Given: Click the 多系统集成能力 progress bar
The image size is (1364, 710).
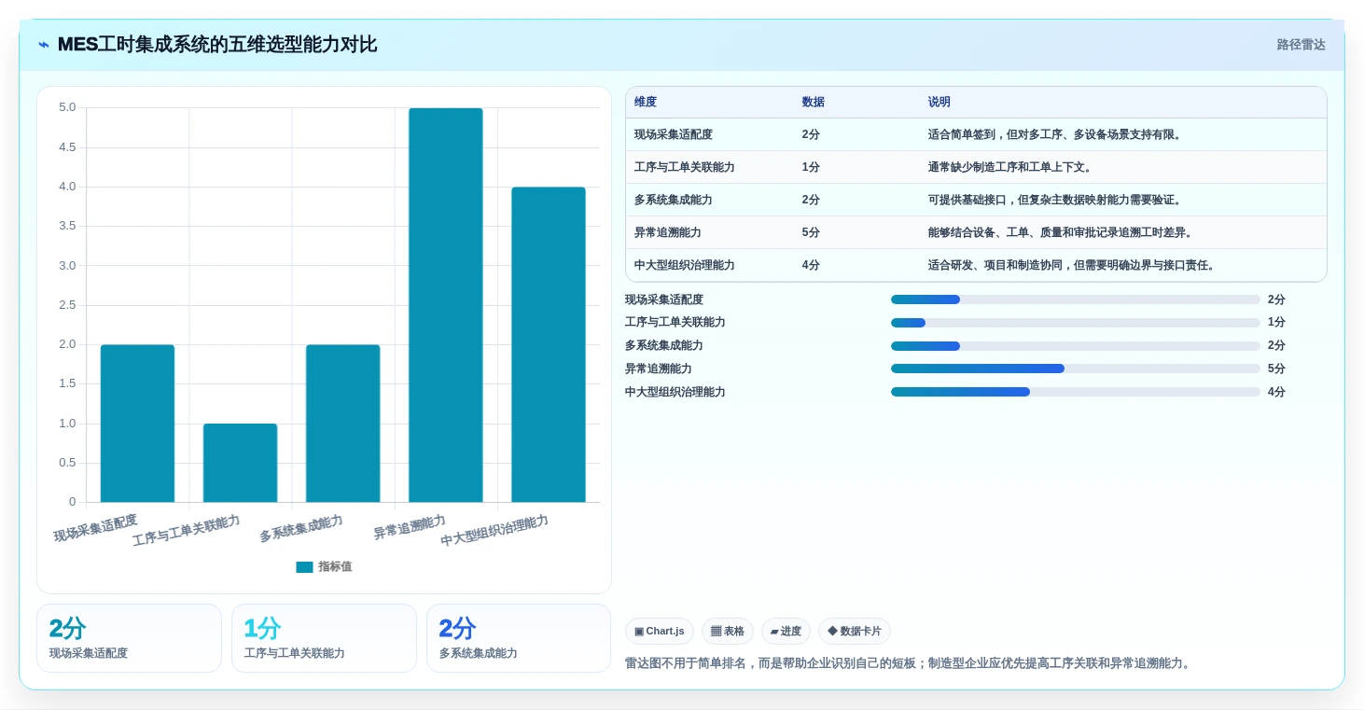Looking at the screenshot, I should click(1075, 346).
